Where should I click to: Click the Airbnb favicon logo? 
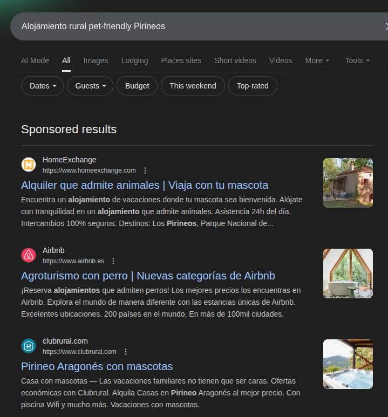(x=29, y=255)
